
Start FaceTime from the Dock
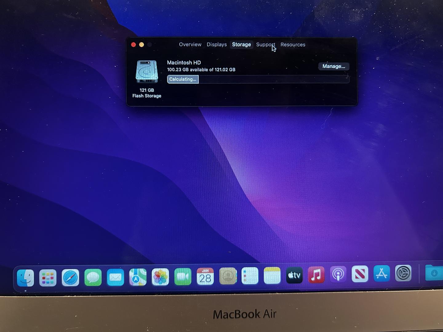(183, 276)
